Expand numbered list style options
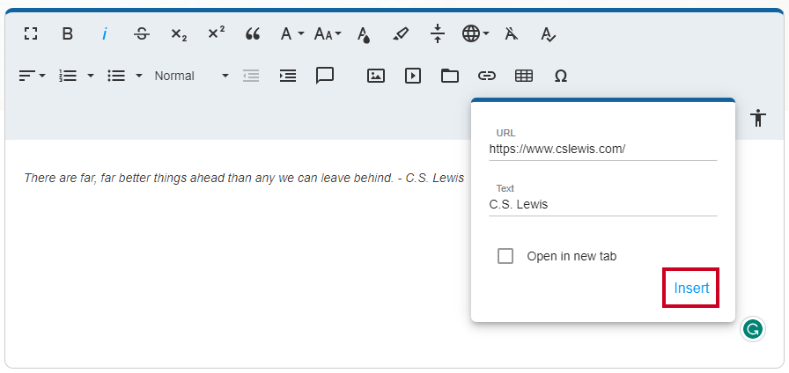The image size is (789, 373). click(91, 76)
